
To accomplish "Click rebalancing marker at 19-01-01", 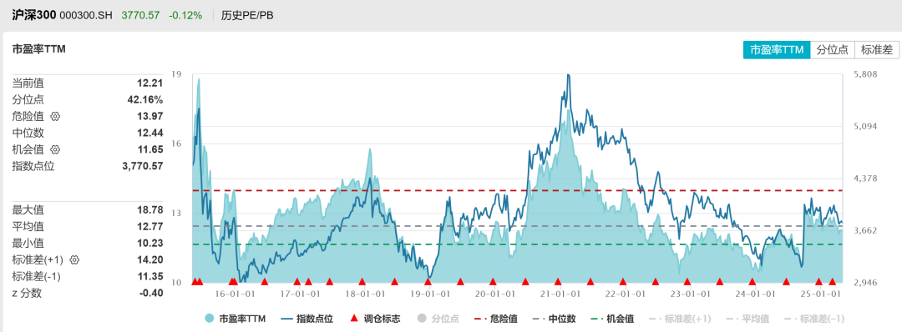I will pos(428,281).
